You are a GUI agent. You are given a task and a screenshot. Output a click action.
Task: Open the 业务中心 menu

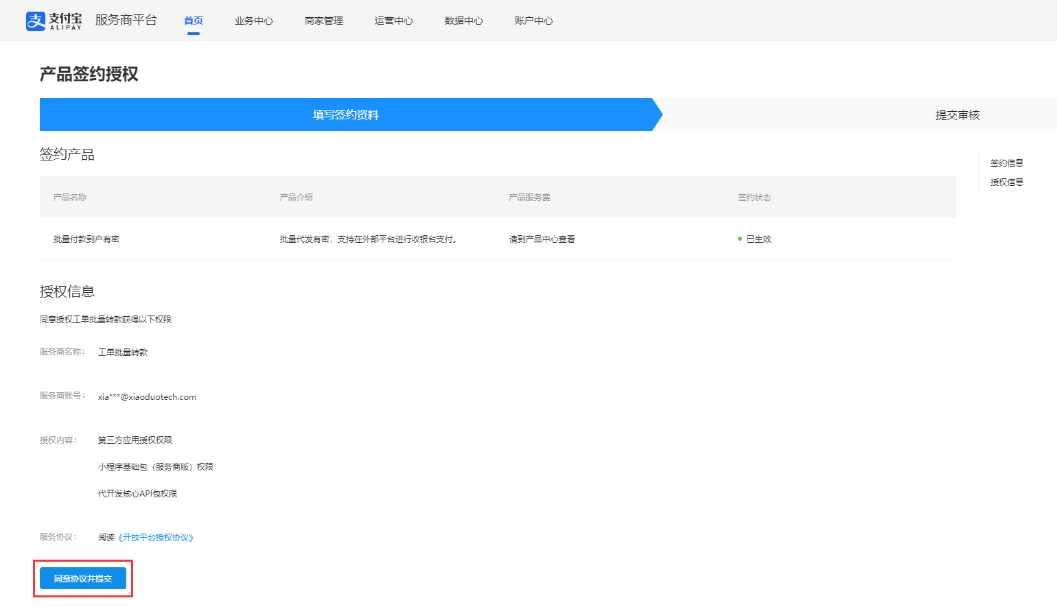pyautogui.click(x=254, y=21)
